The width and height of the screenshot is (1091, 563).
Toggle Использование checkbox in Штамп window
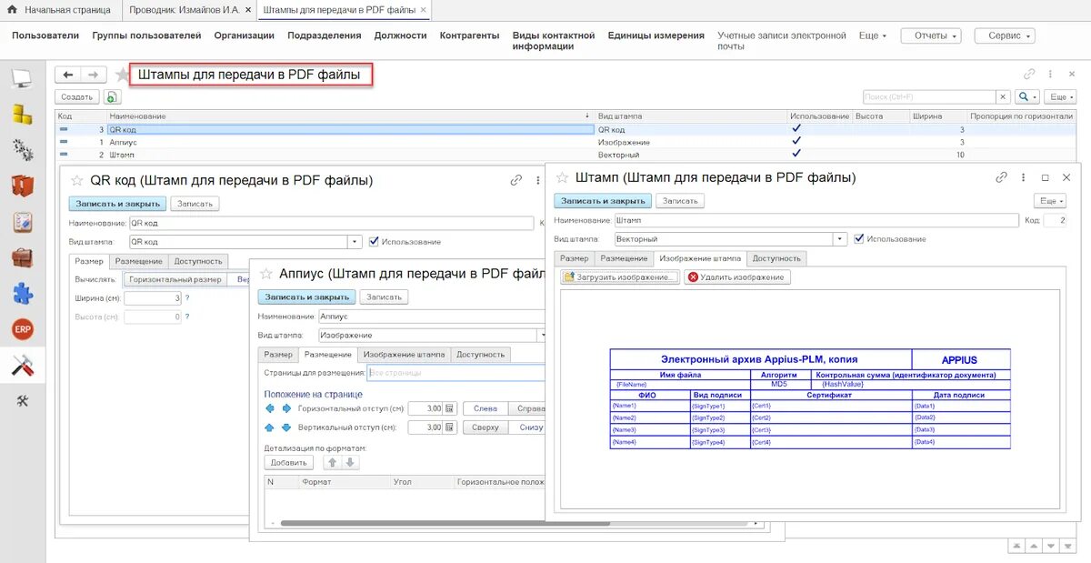coord(858,238)
